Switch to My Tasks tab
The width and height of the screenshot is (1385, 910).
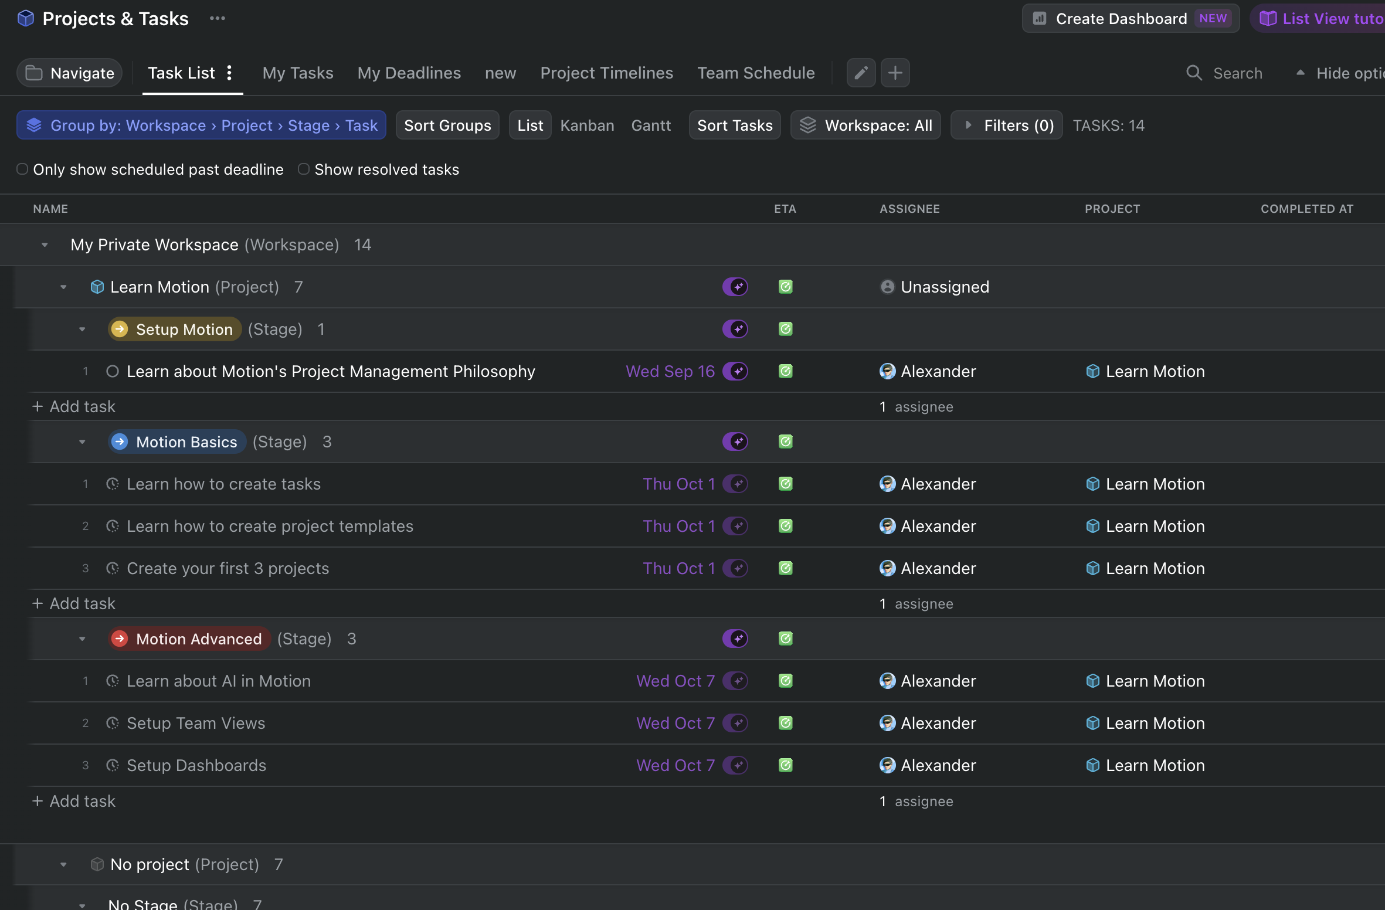pyautogui.click(x=298, y=73)
